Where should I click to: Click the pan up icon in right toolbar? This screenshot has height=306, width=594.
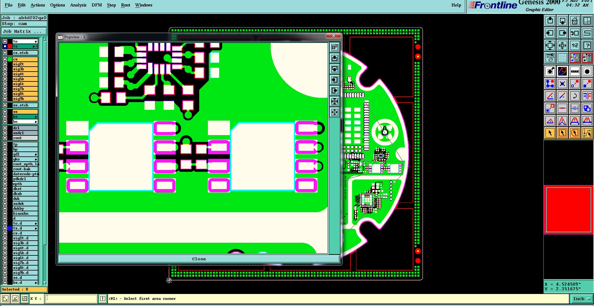[550, 21]
